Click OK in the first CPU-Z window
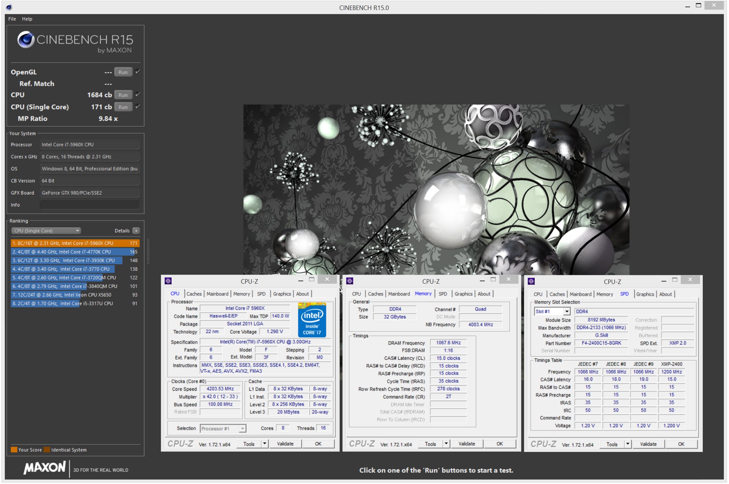 coord(318,444)
